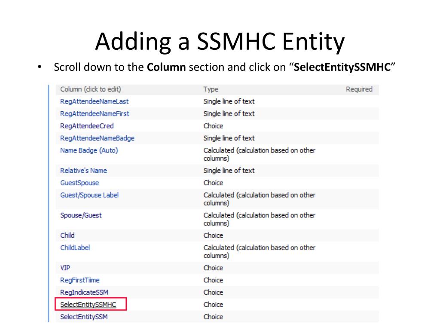Click the Type column header
Screen dimensions: 440x330
211,89
